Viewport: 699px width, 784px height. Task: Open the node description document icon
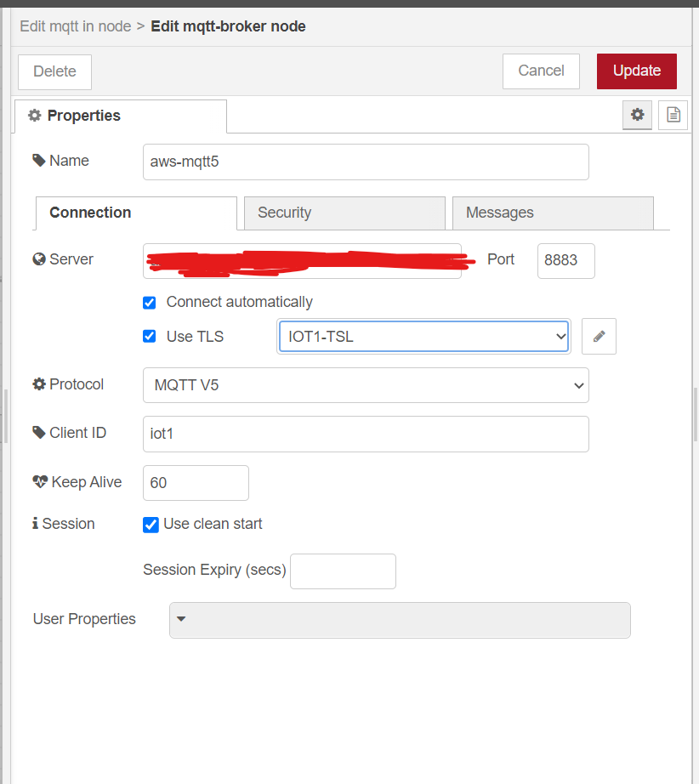(673, 115)
